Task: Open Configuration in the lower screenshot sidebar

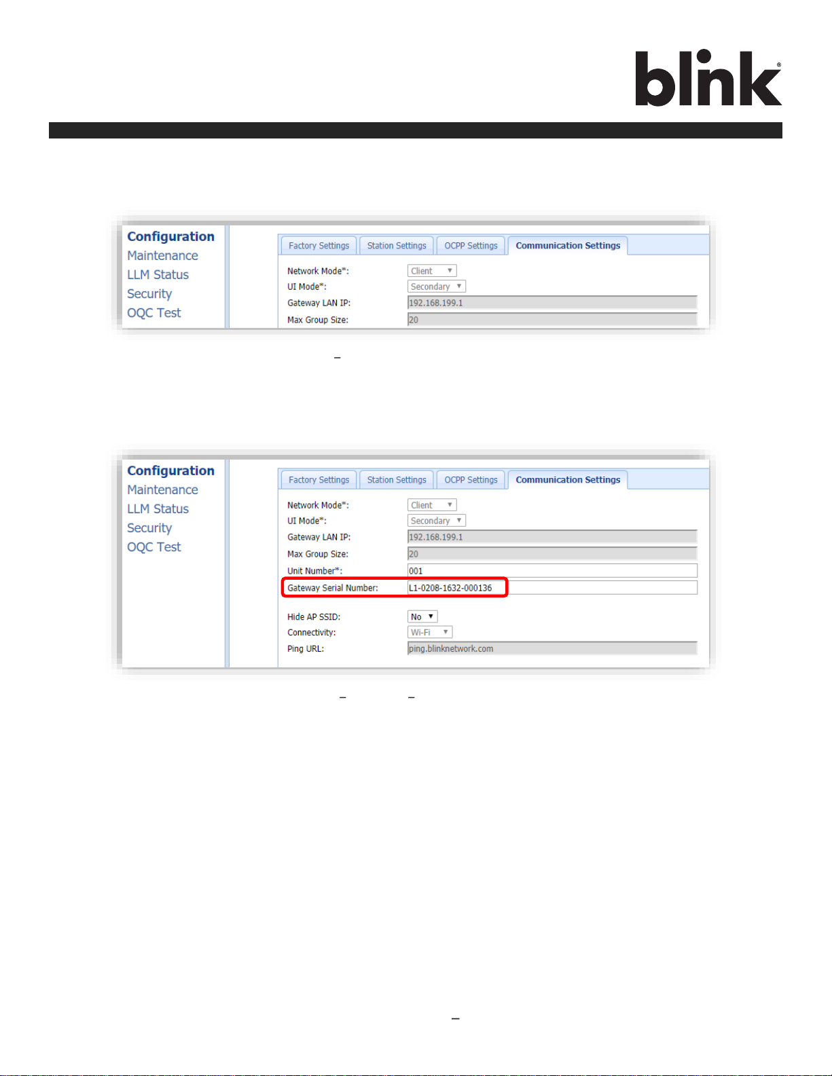Action: click(170, 470)
